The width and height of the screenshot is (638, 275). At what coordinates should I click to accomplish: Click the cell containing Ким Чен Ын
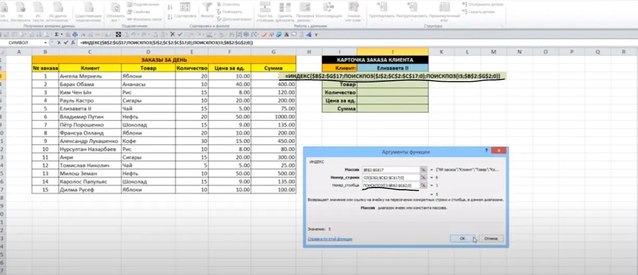click(90, 92)
